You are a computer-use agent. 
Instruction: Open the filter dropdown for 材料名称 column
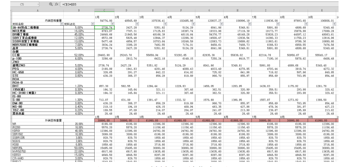(x=62, y=24)
